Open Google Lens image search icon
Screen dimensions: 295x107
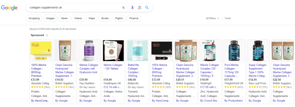[x=139, y=8]
